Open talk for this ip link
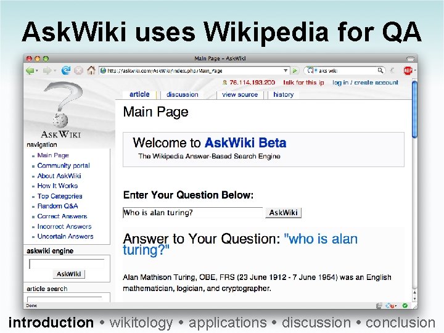 303,83
